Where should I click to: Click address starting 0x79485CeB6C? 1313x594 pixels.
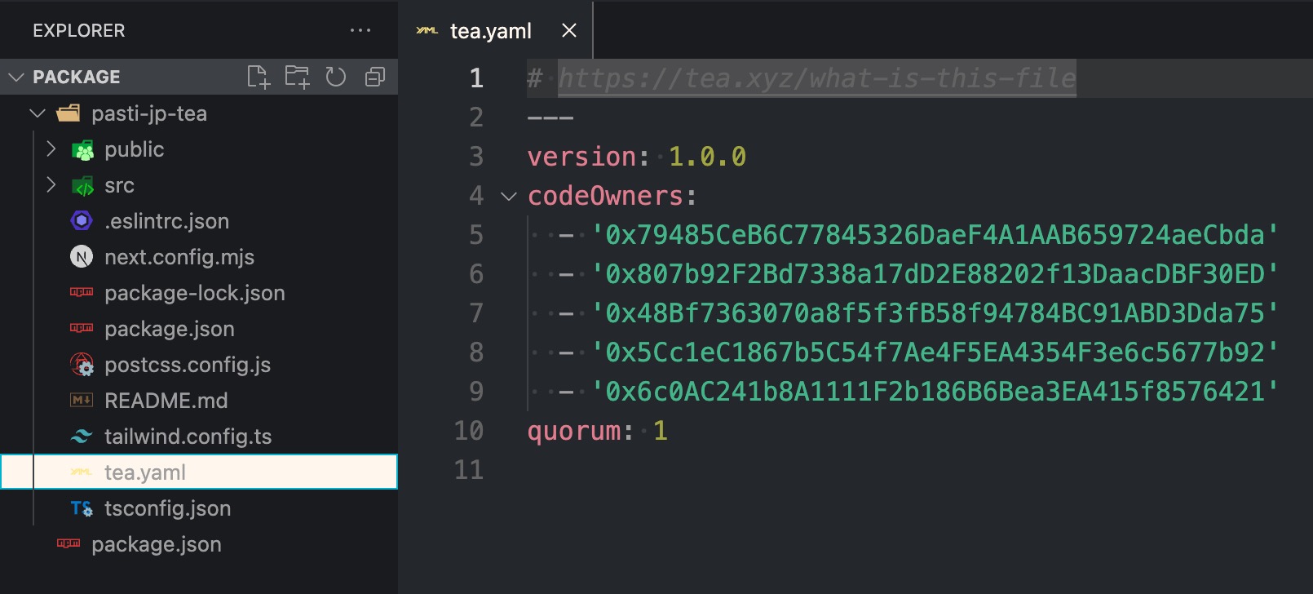(x=935, y=235)
